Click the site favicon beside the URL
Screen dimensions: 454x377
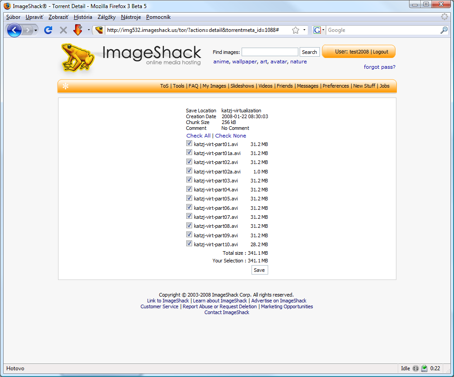99,30
